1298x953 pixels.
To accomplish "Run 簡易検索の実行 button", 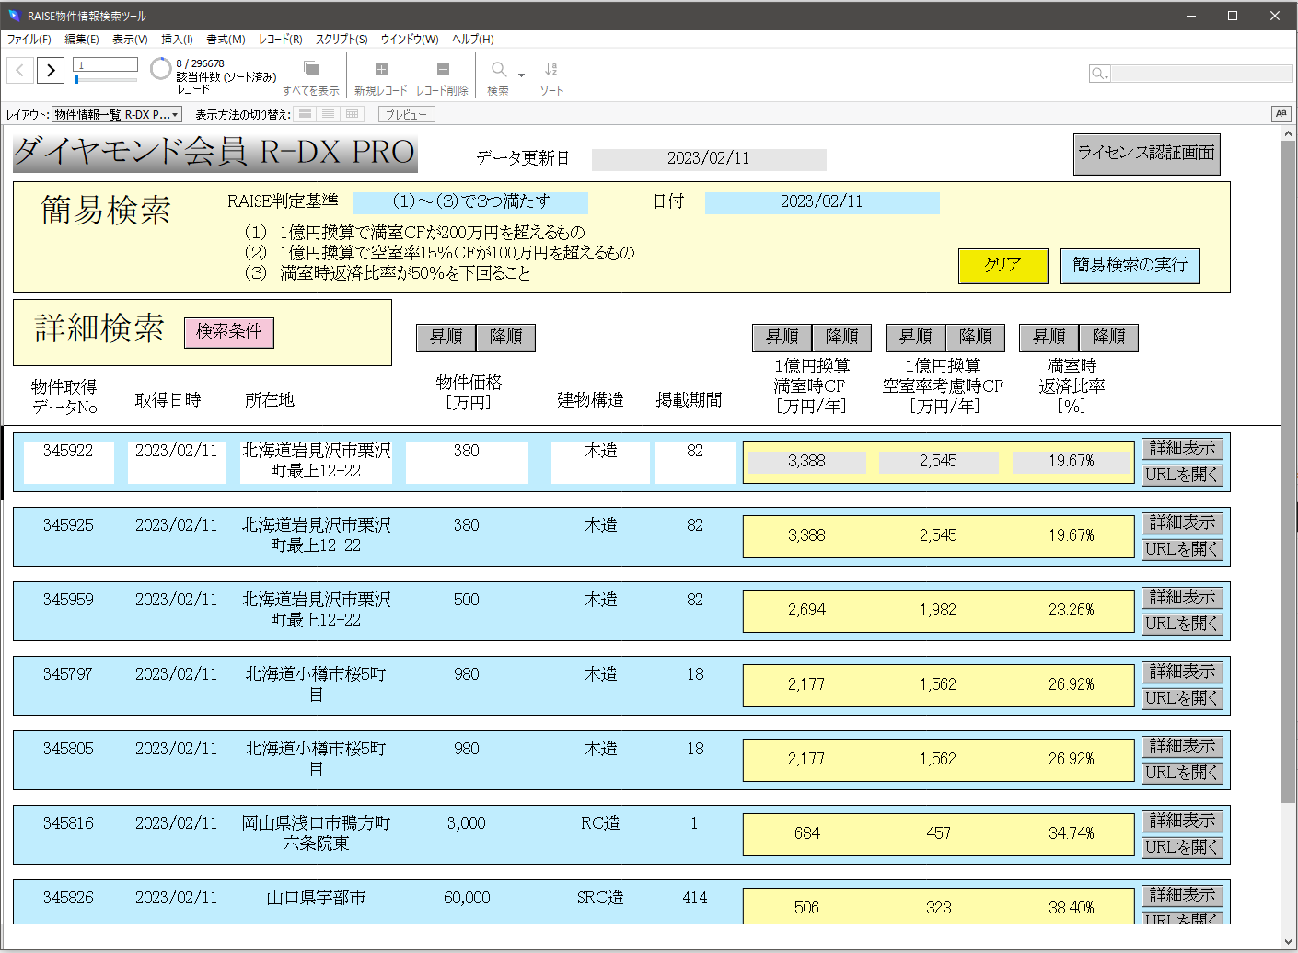I will [x=1130, y=266].
